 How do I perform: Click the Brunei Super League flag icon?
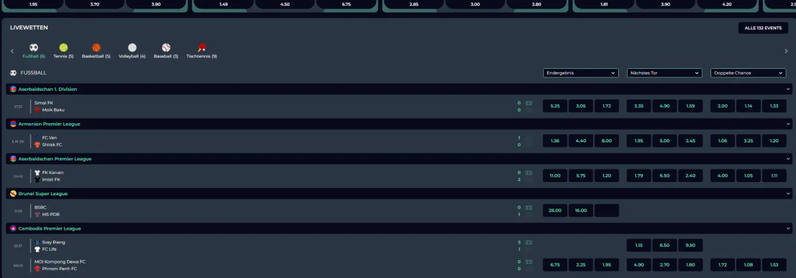13,194
